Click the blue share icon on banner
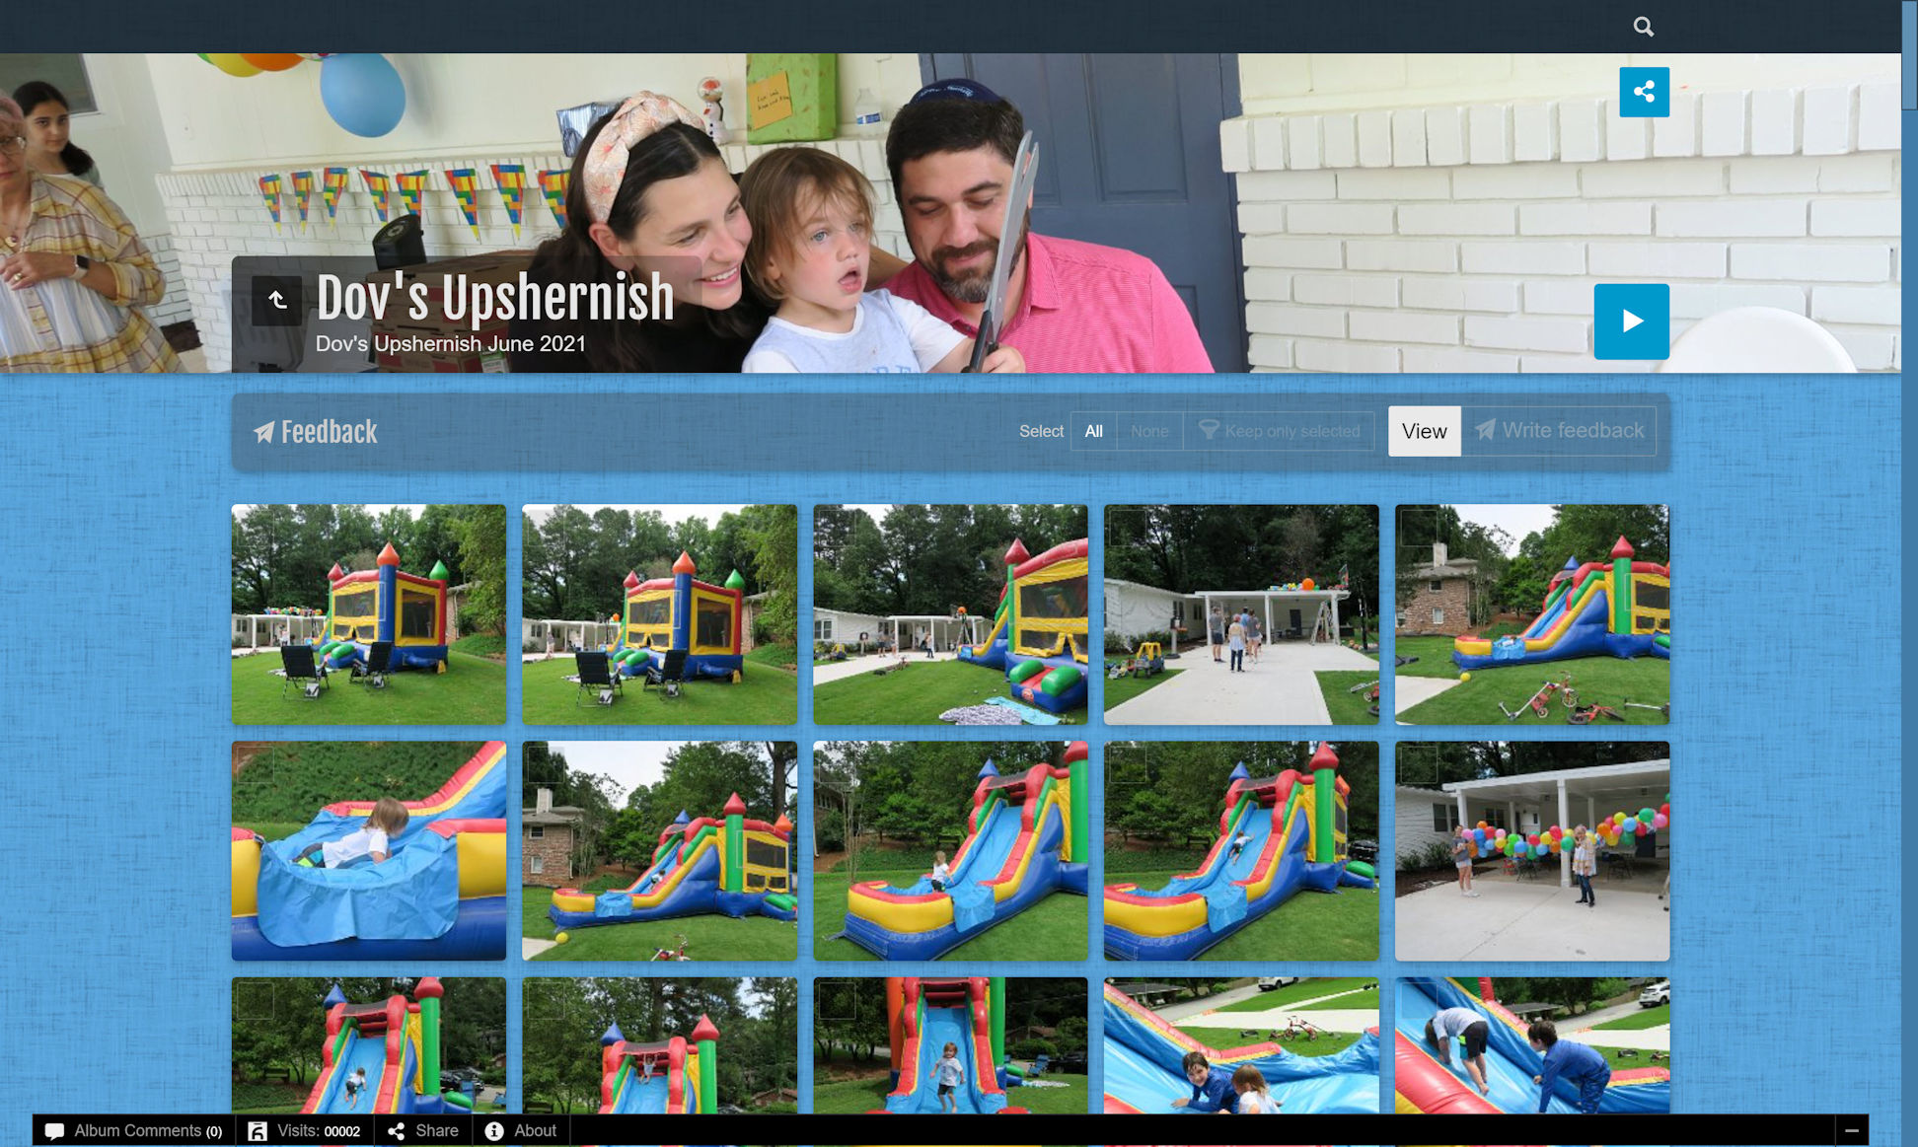1918x1147 pixels. pyautogui.click(x=1644, y=92)
